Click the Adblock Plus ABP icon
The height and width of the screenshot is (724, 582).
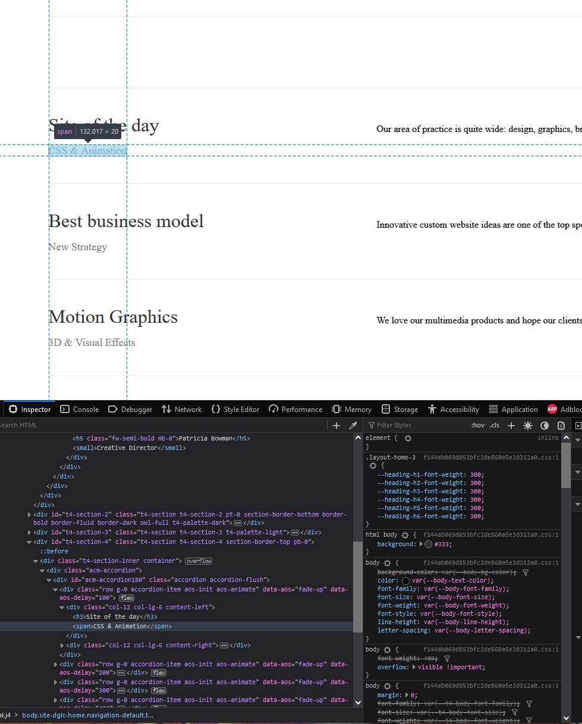[x=552, y=409]
